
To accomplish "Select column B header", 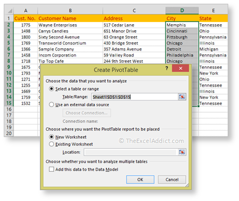I will pyautogui.click(x=70, y=11).
